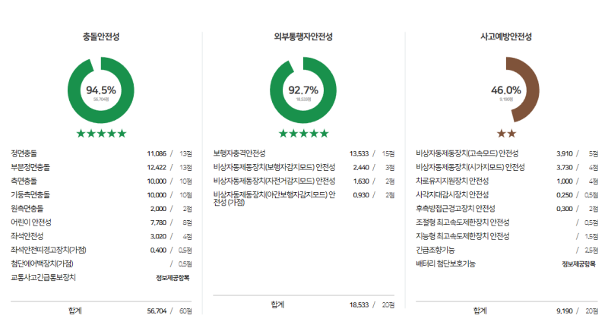Click 정보제공항목 next to 교통사고긴급통보장치

tap(173, 277)
